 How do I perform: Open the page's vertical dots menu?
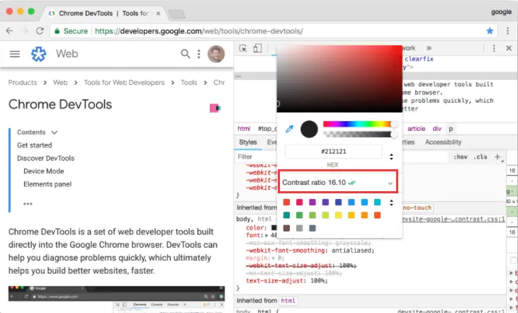(198, 54)
